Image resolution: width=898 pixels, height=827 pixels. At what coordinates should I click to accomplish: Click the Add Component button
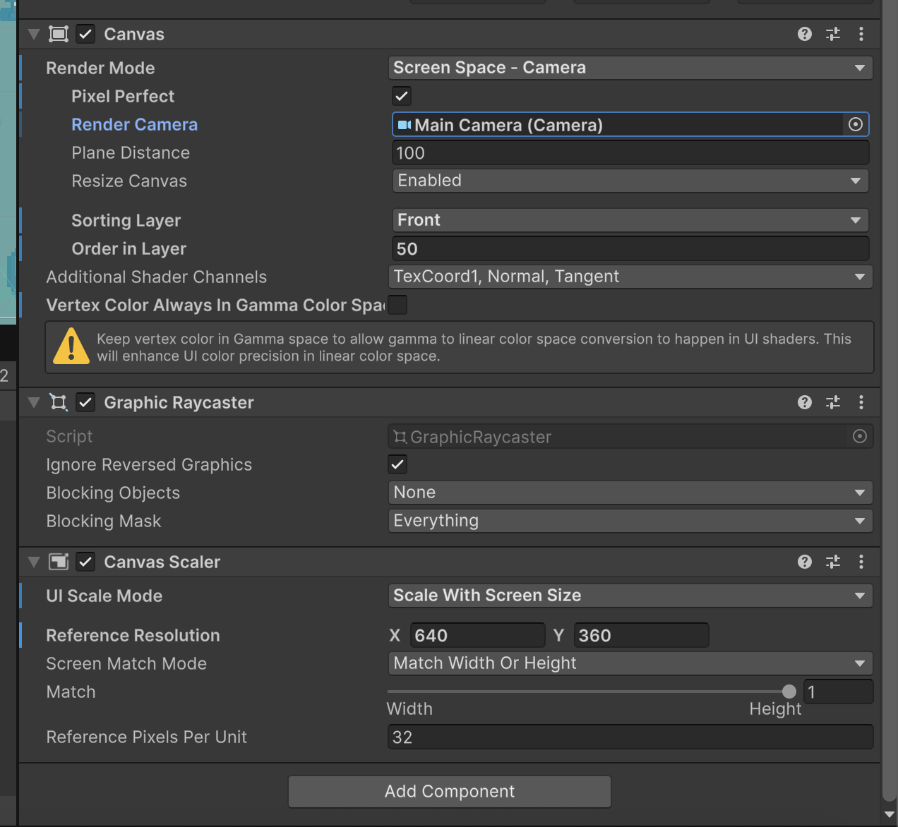coord(449,792)
